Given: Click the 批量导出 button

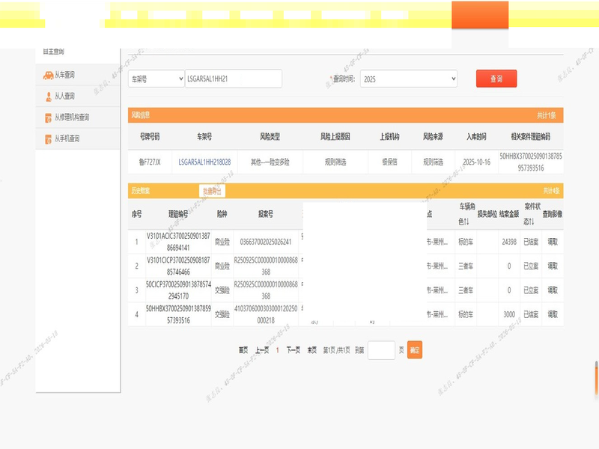Looking at the screenshot, I should [212, 191].
